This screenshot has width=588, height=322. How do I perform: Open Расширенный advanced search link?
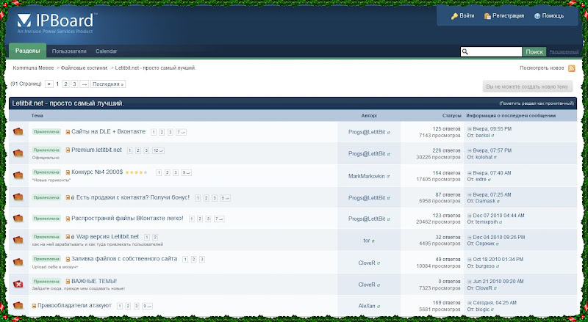[564, 52]
